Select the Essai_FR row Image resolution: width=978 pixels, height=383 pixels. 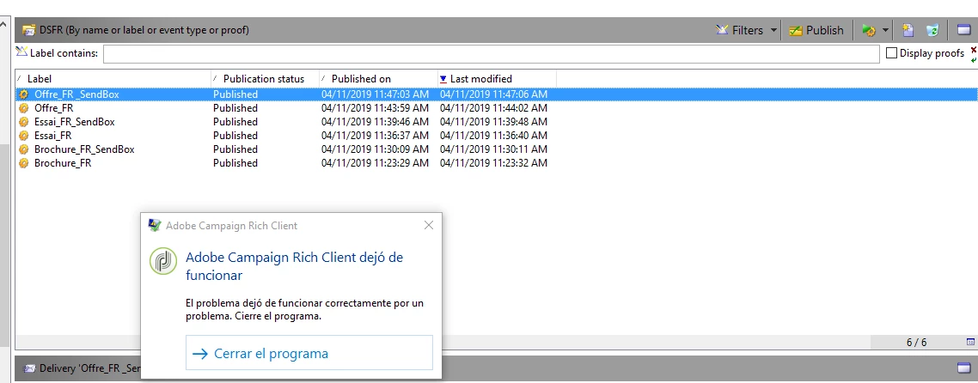pyautogui.click(x=497, y=136)
